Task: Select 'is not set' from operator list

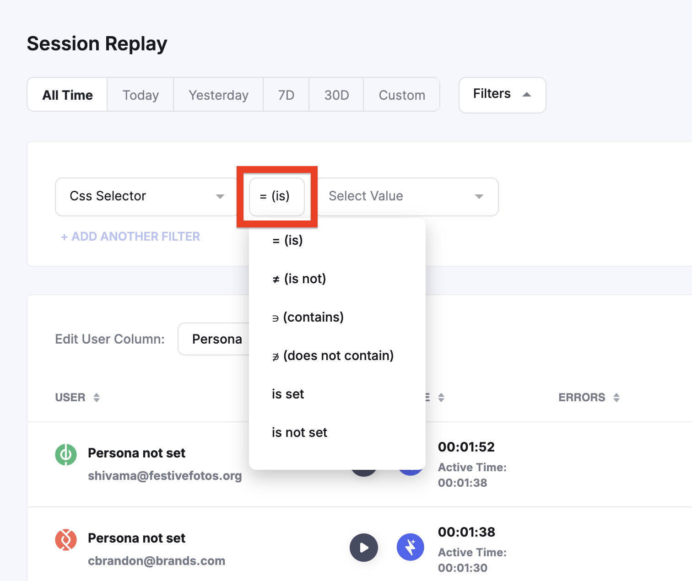Action: coord(299,432)
